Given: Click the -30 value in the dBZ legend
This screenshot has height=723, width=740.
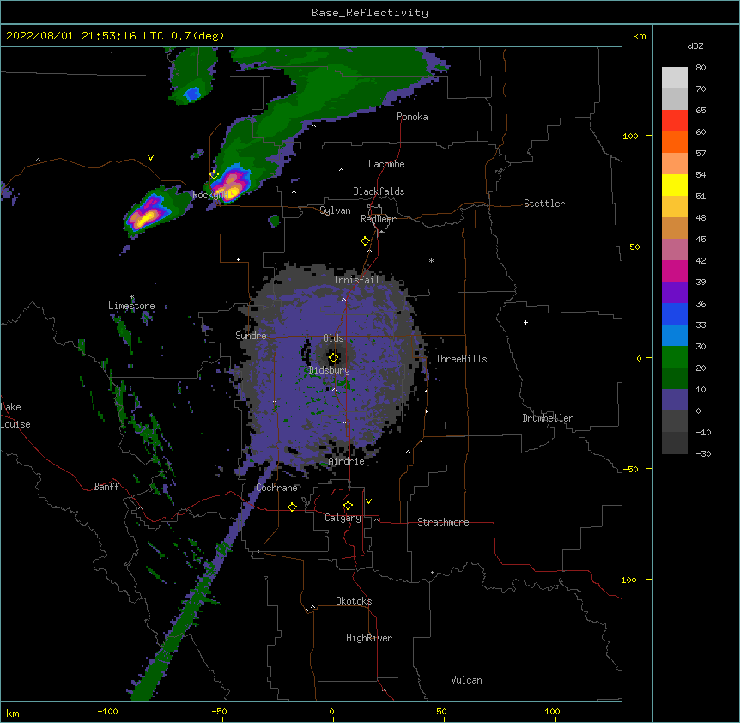Looking at the screenshot, I should [703, 454].
